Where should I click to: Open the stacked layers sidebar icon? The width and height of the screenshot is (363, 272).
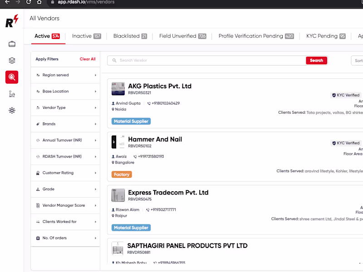pos(12,61)
